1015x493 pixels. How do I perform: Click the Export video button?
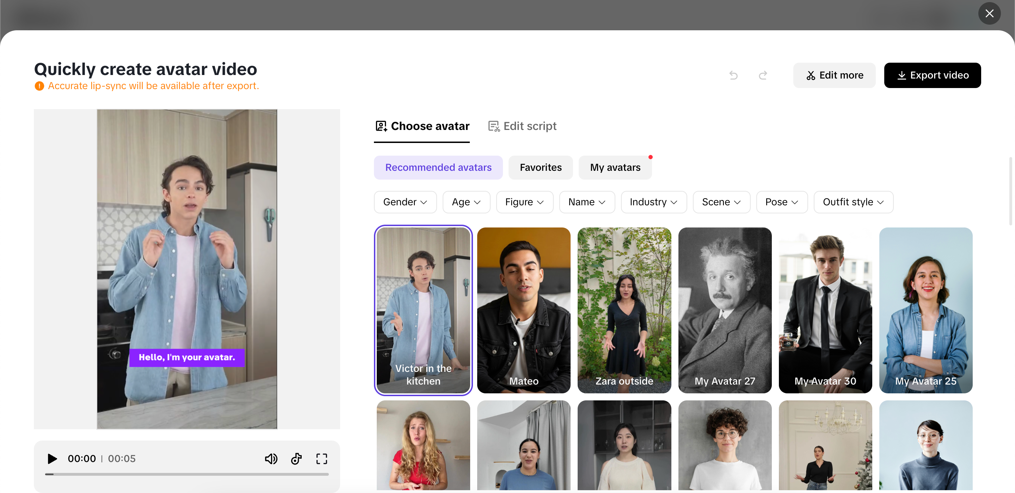coord(932,75)
